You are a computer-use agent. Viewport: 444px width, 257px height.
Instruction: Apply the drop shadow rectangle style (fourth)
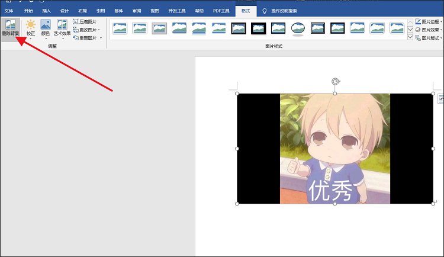pyautogui.click(x=179, y=28)
